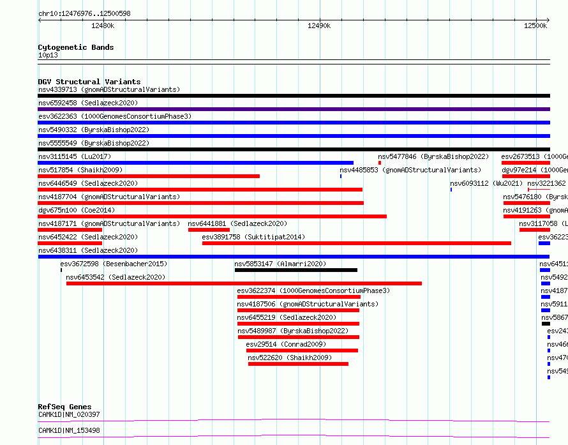Screen dimensions: 568x445
Task: Click the nsv6453542 (Sedlazeck2020) label
Action: [116, 277]
